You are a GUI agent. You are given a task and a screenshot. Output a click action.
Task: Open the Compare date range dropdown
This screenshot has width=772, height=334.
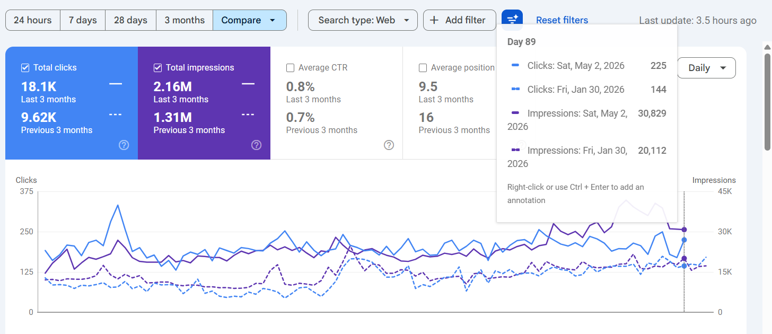(x=250, y=20)
